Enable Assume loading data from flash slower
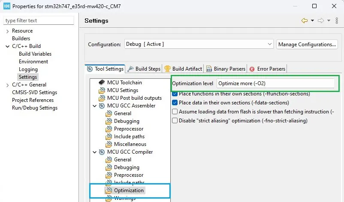Viewport: 344px width, 202px height. pos(175,112)
